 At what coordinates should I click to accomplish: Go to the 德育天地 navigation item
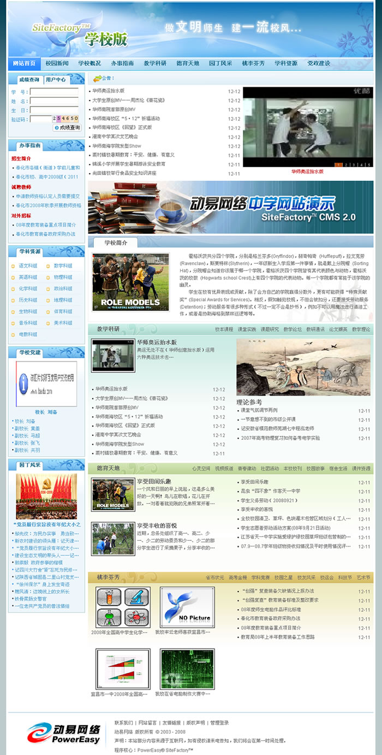pos(187,63)
